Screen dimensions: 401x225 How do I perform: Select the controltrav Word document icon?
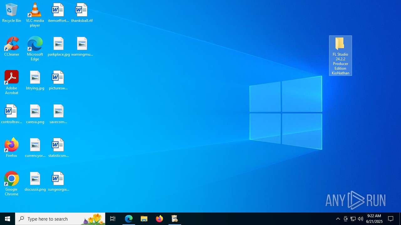[x=12, y=114]
